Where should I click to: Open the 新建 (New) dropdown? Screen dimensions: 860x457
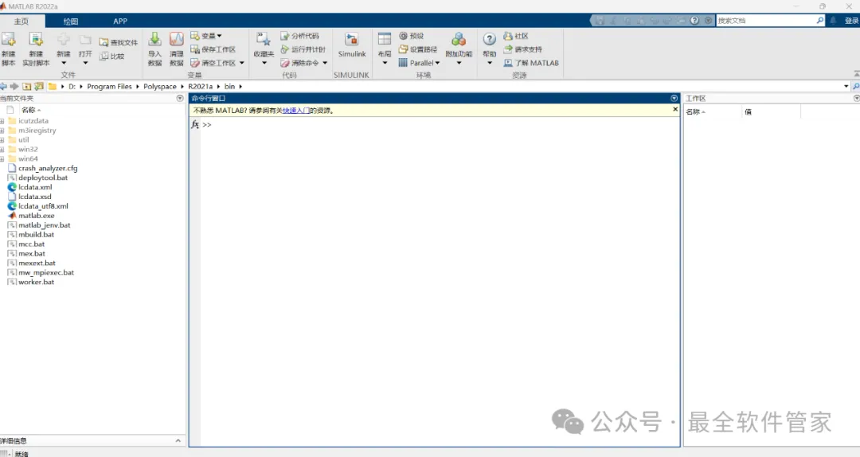point(64,63)
